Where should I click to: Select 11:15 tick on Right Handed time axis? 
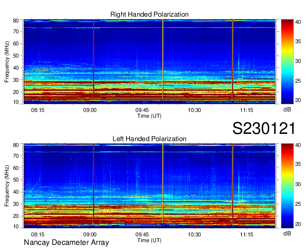(x=247, y=110)
